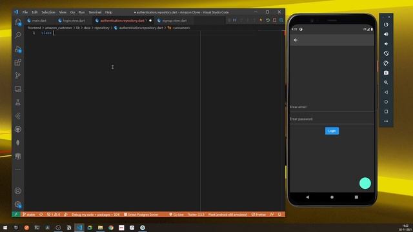This screenshot has height=232, width=413.
Task: Open the widget inspector in debug toolbar
Action: tap(281, 20)
